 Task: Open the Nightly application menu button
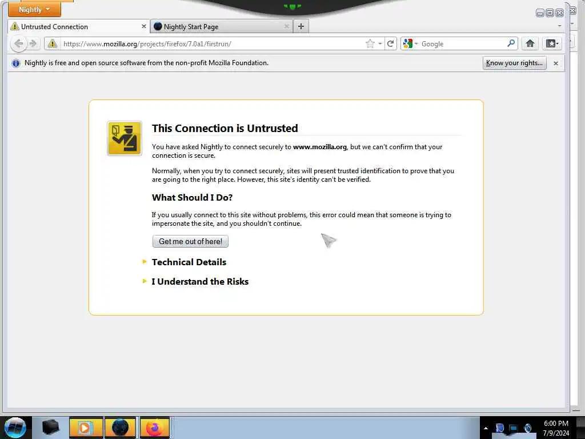click(34, 9)
